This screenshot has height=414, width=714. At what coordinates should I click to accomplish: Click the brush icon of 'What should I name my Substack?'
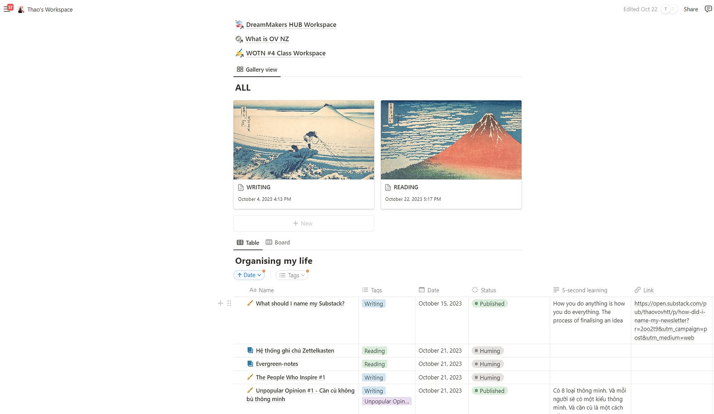click(250, 303)
